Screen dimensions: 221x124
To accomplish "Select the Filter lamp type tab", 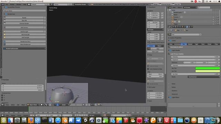I will [x=216, y=44].
